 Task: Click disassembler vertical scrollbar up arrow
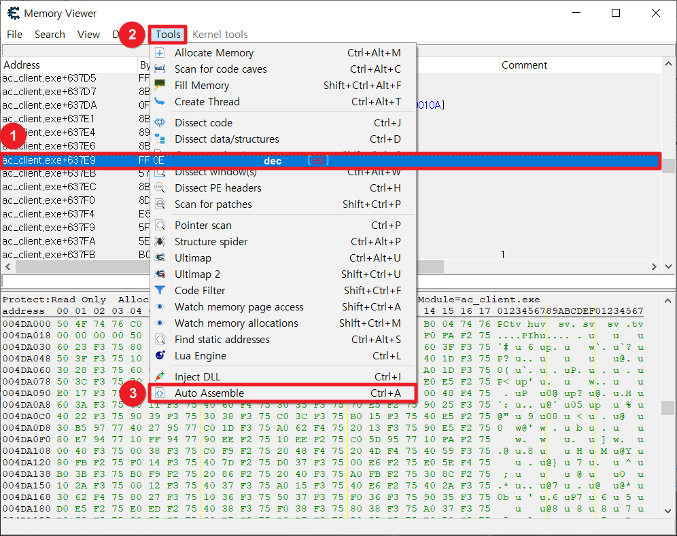(x=668, y=64)
